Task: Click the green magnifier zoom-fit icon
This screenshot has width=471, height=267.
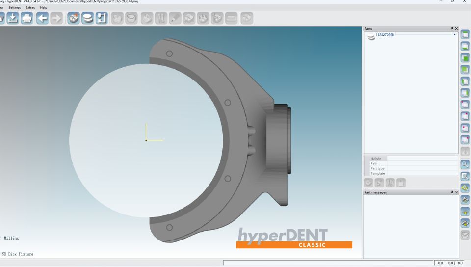Action: (465, 187)
